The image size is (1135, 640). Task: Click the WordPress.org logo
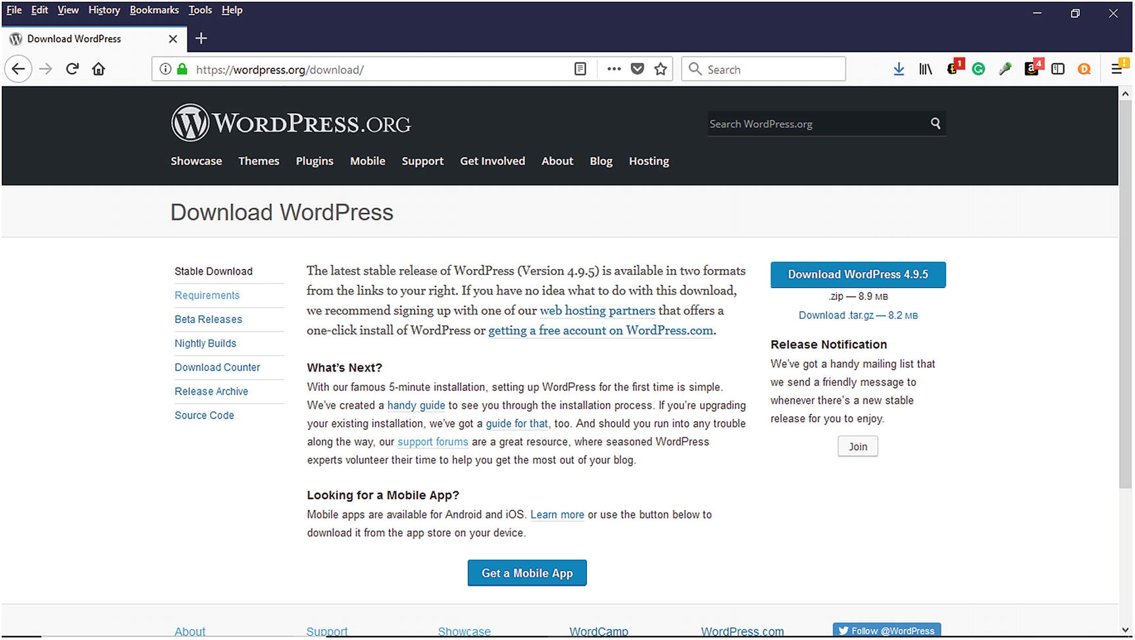(291, 123)
